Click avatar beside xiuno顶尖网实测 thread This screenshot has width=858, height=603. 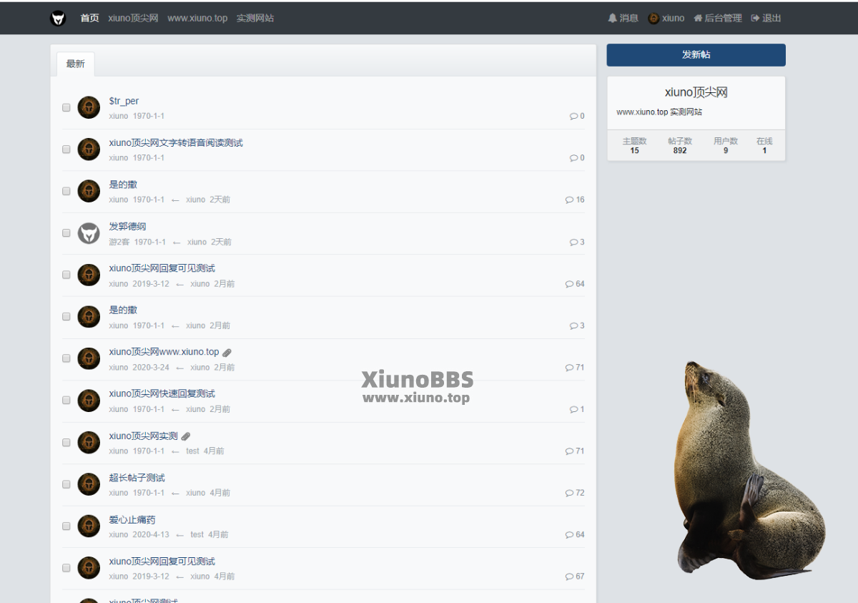[x=89, y=442]
